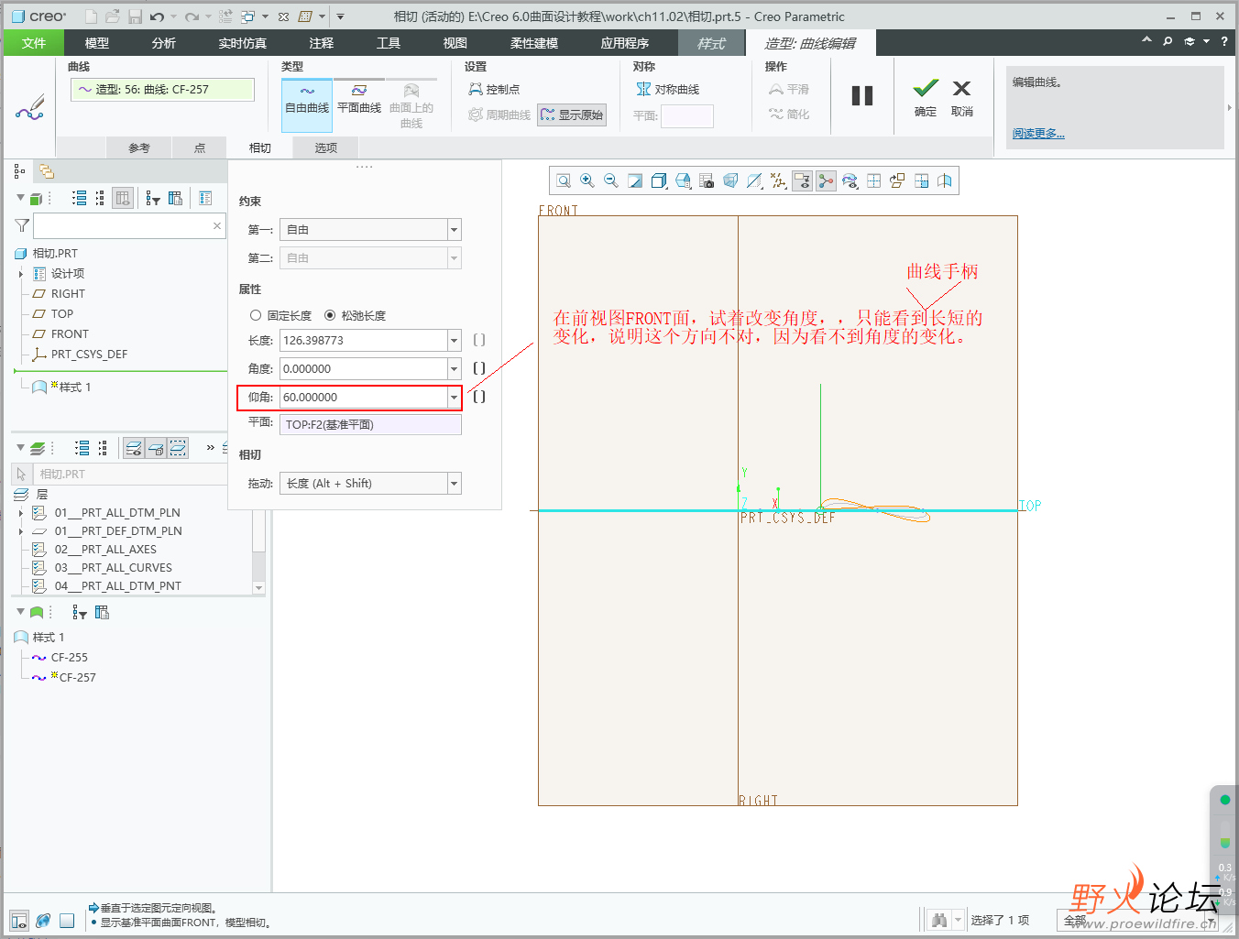Toggle the 显示原始 button
1239x939 pixels.
pyautogui.click(x=572, y=115)
